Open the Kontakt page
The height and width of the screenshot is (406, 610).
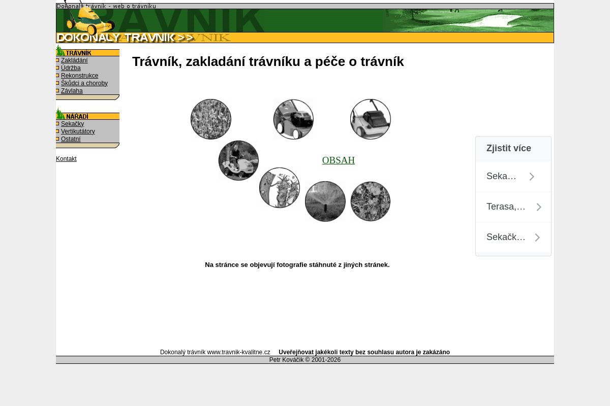click(x=66, y=159)
